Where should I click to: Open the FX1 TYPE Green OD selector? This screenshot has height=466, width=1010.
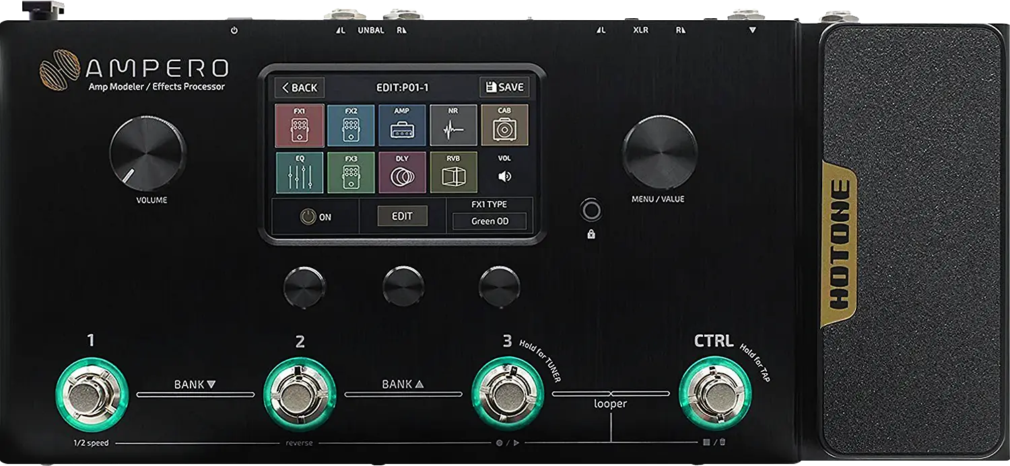[x=490, y=221]
